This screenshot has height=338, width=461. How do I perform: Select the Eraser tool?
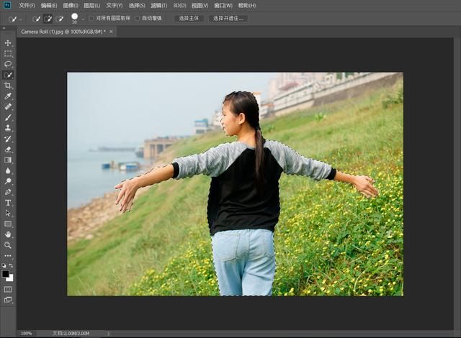pos(8,150)
